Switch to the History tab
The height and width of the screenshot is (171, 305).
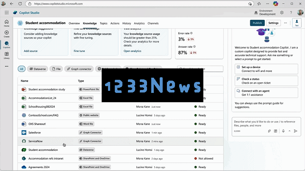[127, 23]
